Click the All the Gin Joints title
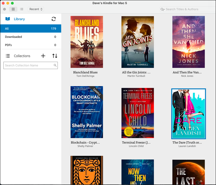The height and width of the screenshot is (185, 216). 136,72
